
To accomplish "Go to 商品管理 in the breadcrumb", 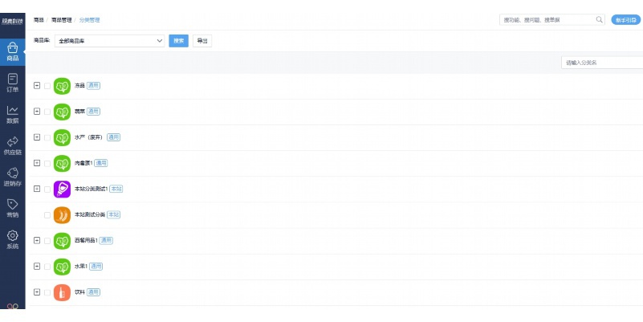I will click(62, 20).
